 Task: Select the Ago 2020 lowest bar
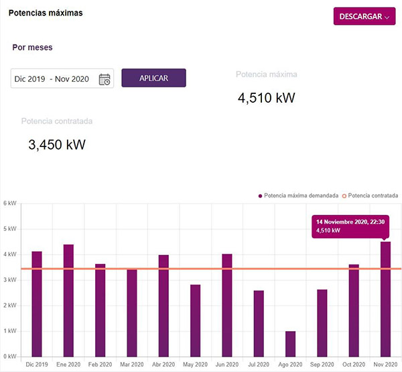(x=290, y=343)
